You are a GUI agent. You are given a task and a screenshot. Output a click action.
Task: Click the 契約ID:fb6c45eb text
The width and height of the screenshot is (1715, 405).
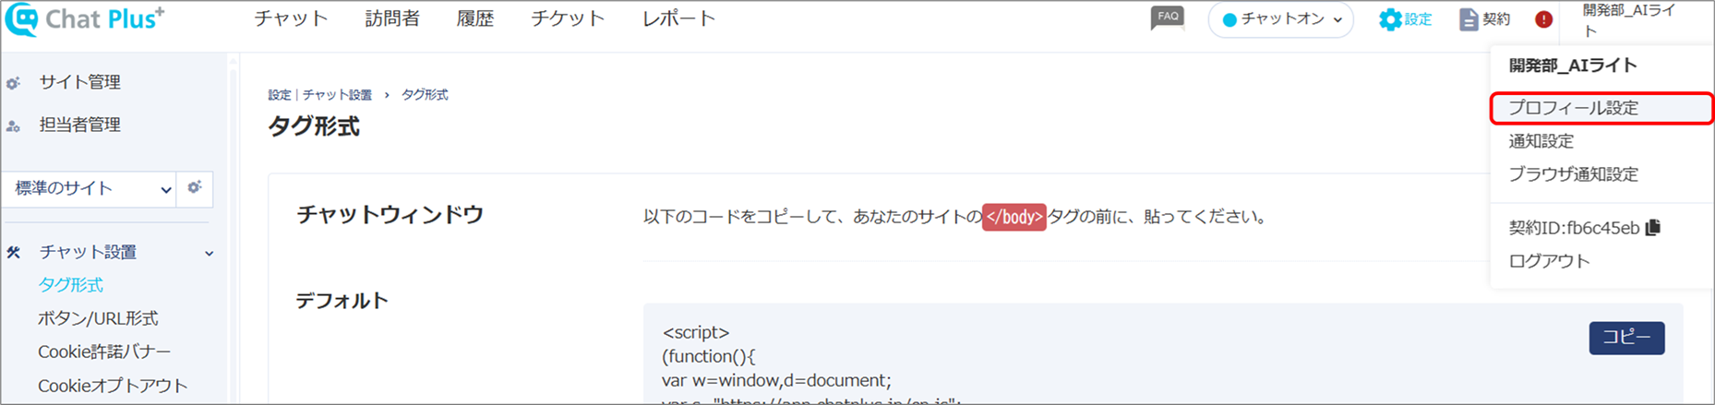pos(1574,228)
